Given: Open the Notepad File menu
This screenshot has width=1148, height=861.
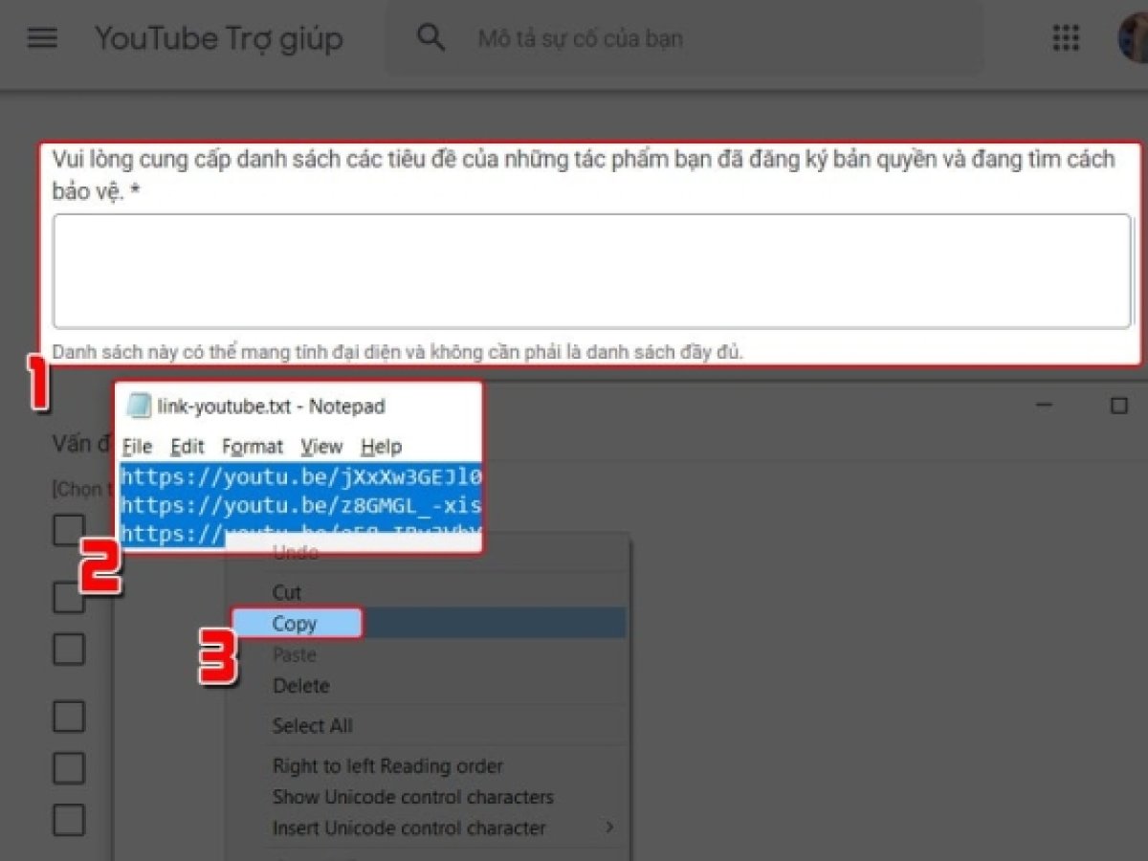Looking at the screenshot, I should (138, 447).
